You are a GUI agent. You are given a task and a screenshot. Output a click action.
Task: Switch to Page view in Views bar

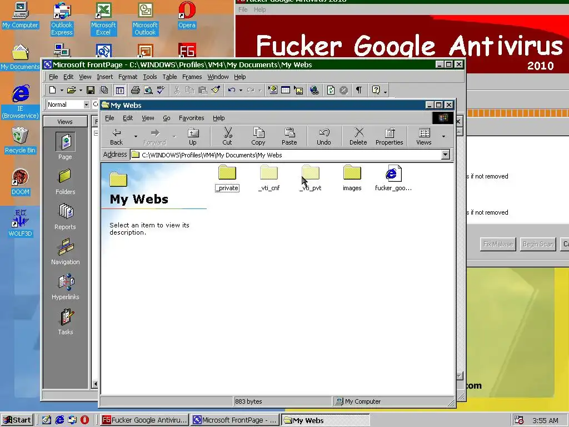[66, 146]
